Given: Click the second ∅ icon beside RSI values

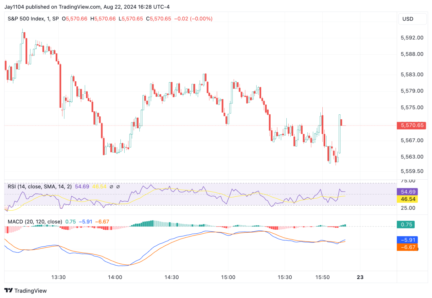Looking at the screenshot, I should click(118, 187).
